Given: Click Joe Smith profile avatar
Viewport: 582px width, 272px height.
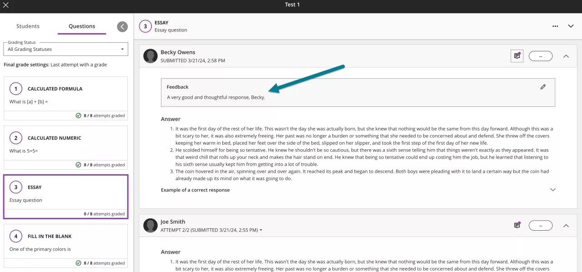Looking at the screenshot, I should point(150,225).
